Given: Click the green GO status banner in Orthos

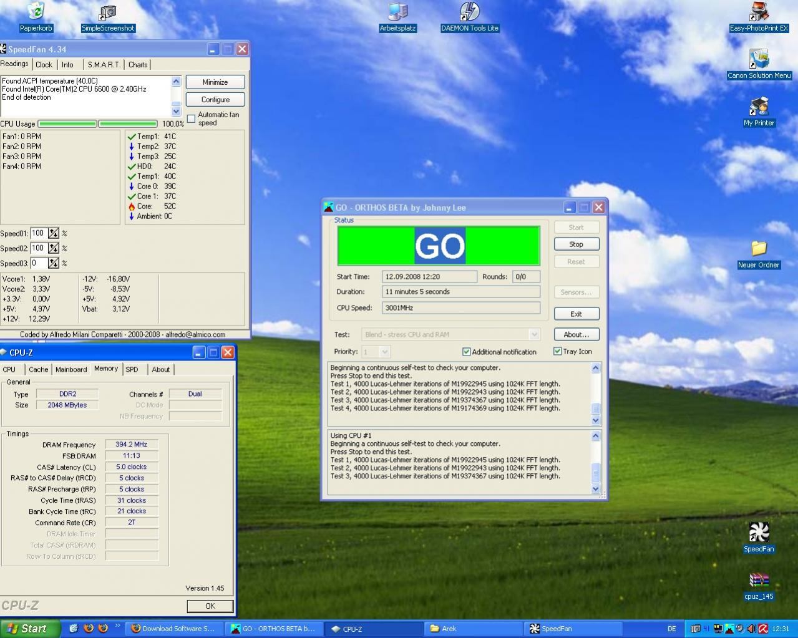Looking at the screenshot, I should click(x=439, y=246).
